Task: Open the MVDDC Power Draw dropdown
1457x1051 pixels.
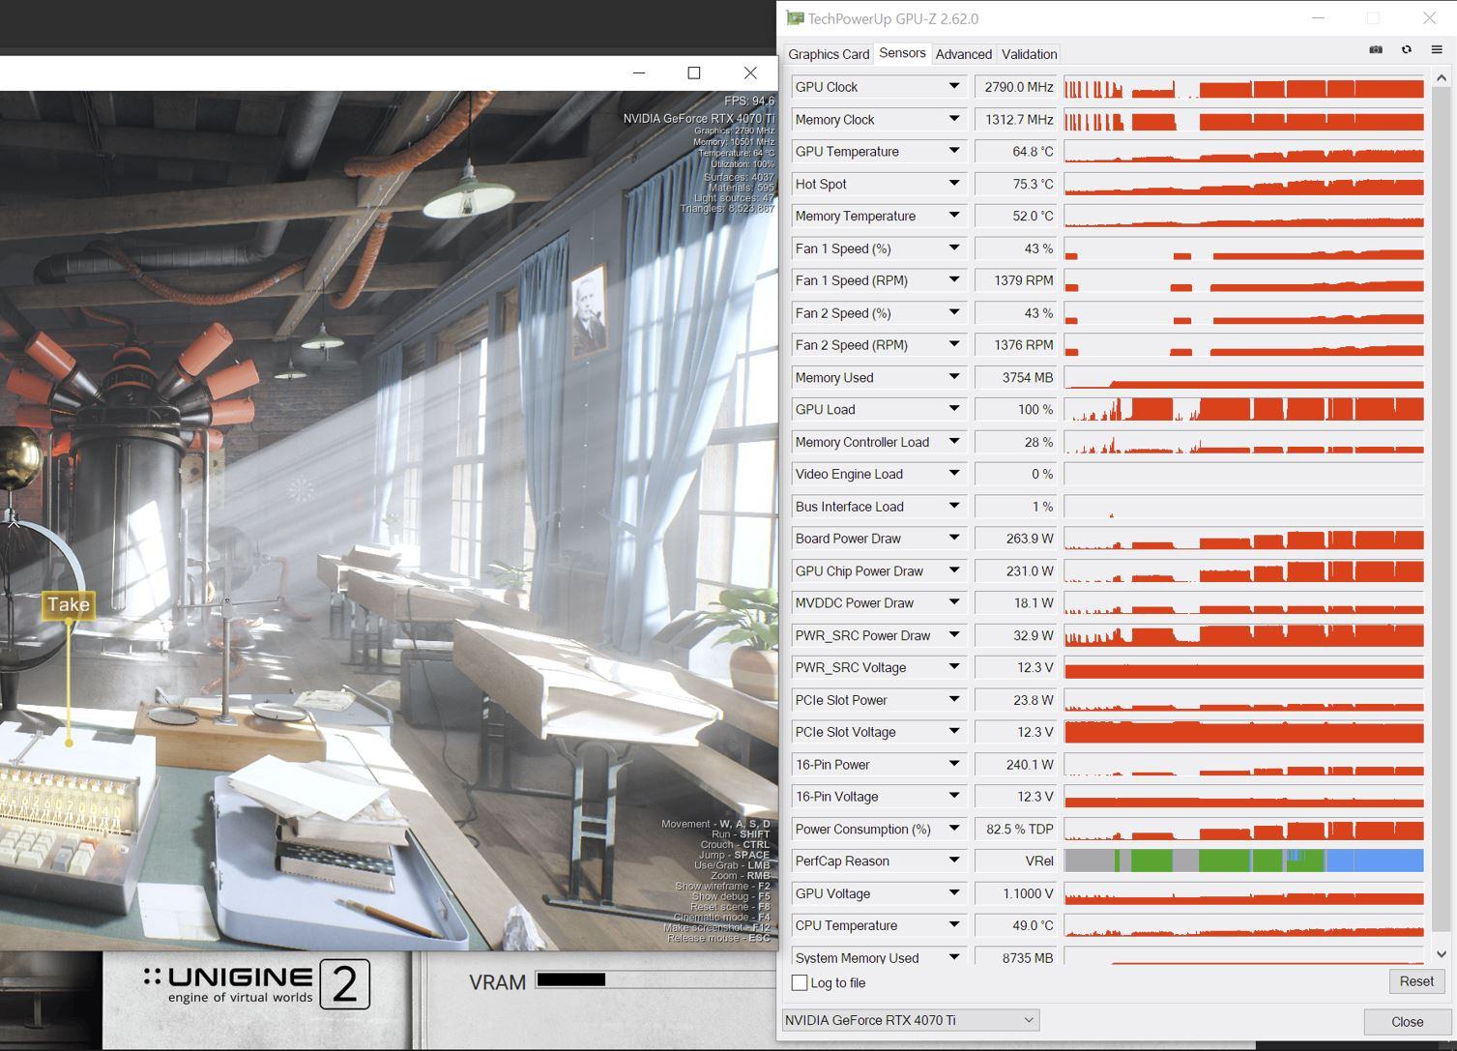Action: (954, 603)
